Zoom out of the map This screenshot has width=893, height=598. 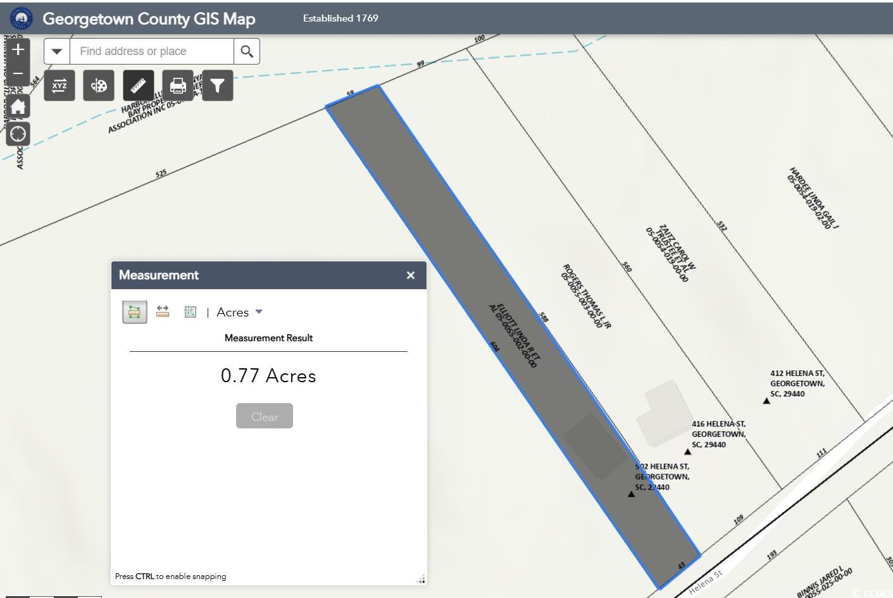click(x=18, y=73)
